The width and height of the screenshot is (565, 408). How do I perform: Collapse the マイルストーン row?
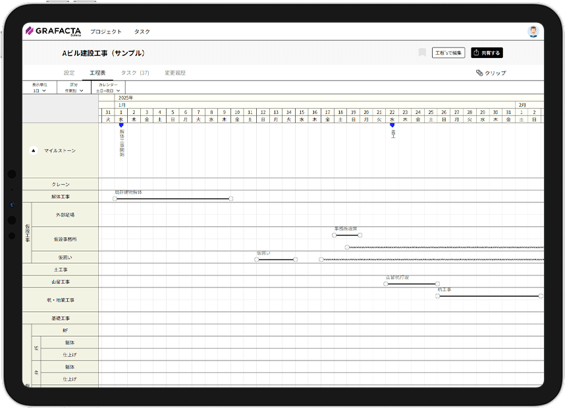tap(34, 150)
